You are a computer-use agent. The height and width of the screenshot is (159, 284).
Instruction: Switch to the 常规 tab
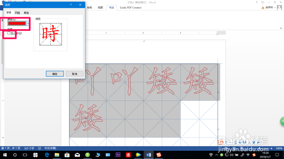coord(26,13)
